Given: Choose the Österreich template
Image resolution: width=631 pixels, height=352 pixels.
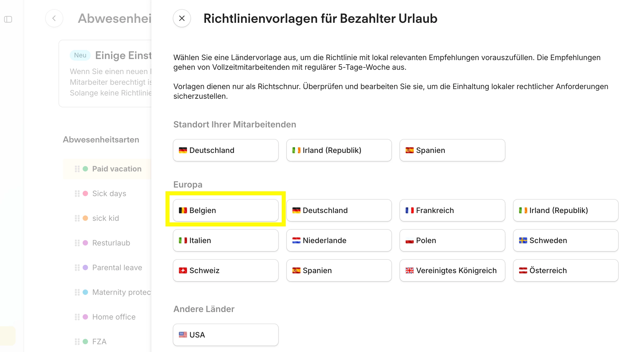Looking at the screenshot, I should click(x=566, y=270).
